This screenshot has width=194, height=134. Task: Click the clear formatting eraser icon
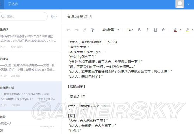(85, 30)
